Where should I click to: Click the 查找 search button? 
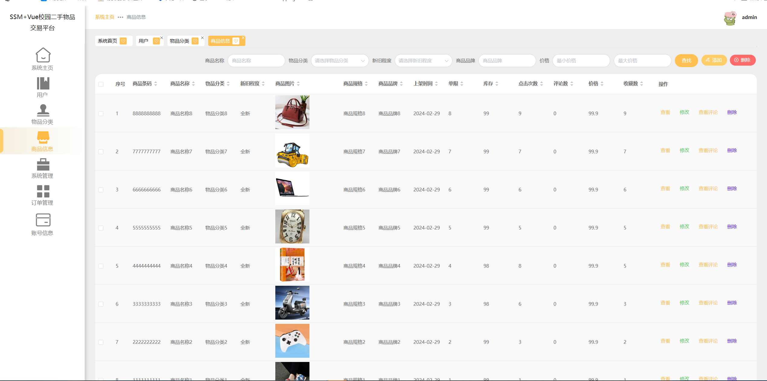pos(686,61)
